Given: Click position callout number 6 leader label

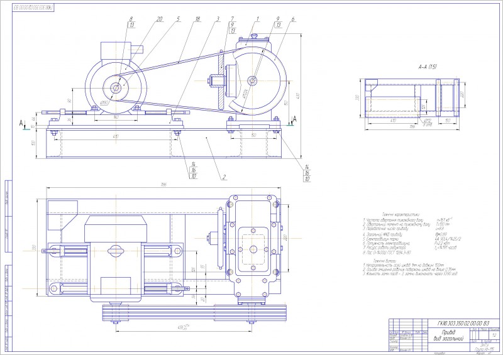Looking at the screenshot, I should 293,19.
